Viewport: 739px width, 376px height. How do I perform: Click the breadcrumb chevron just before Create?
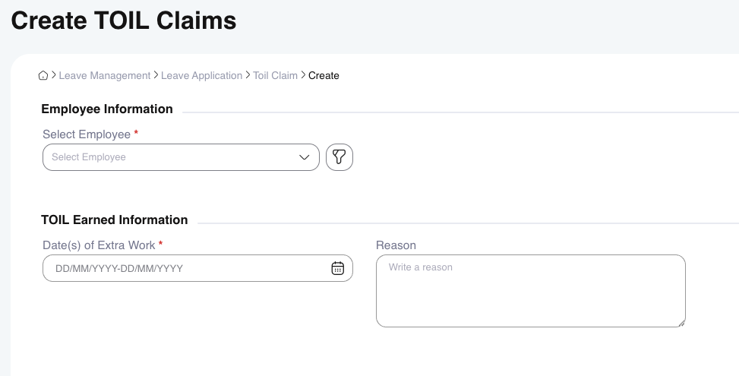click(303, 75)
